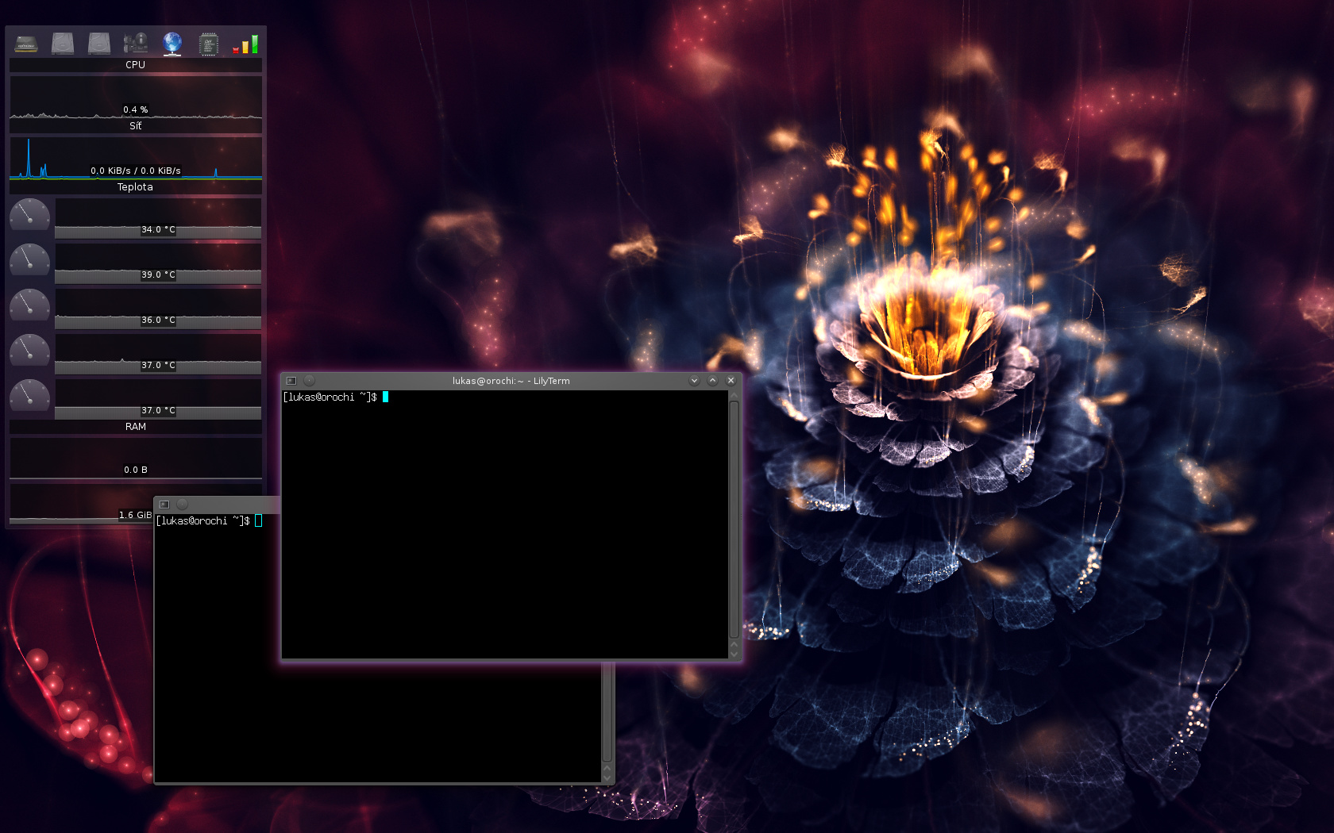Click the 34.0 °C temperature graph
Screen dimensions: 1334x833
[x=158, y=218]
